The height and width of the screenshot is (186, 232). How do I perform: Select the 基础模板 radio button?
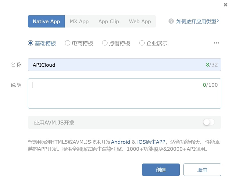(31, 43)
